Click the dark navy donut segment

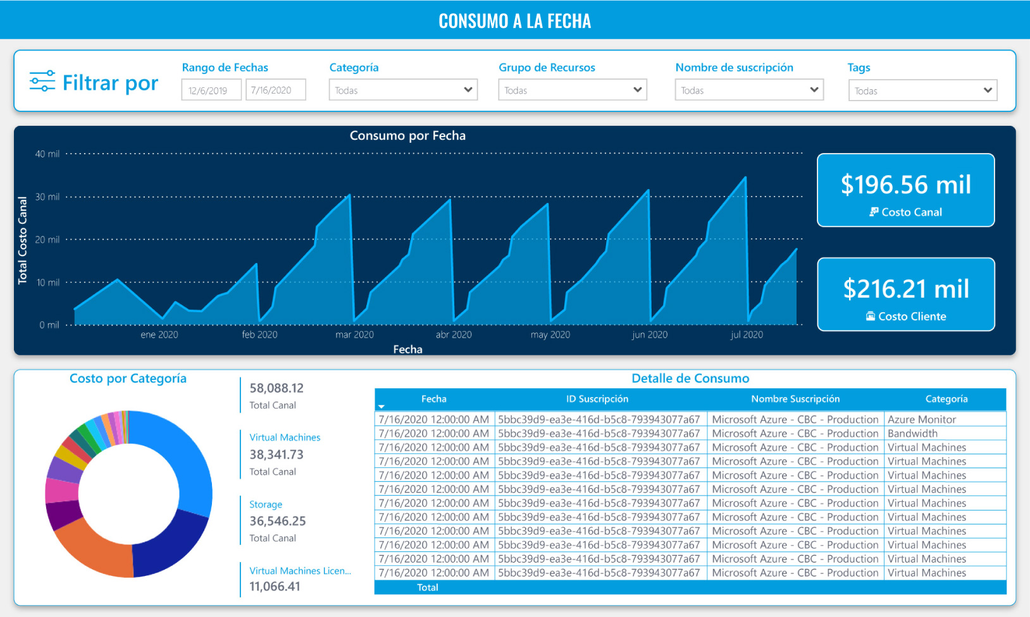(x=168, y=544)
